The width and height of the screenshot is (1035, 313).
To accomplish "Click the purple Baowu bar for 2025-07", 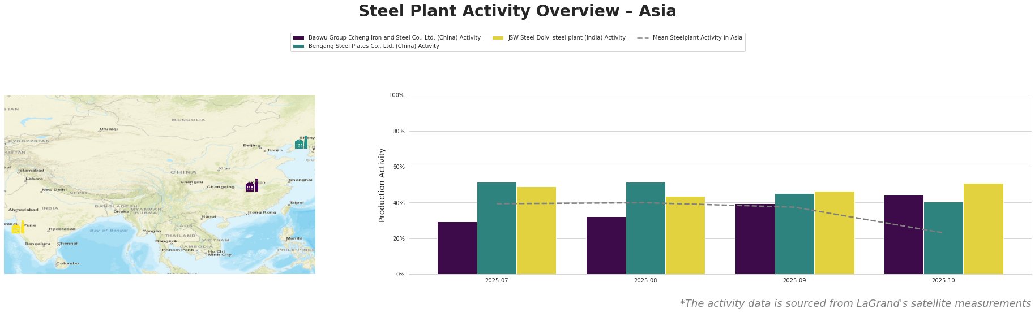I will click(457, 248).
